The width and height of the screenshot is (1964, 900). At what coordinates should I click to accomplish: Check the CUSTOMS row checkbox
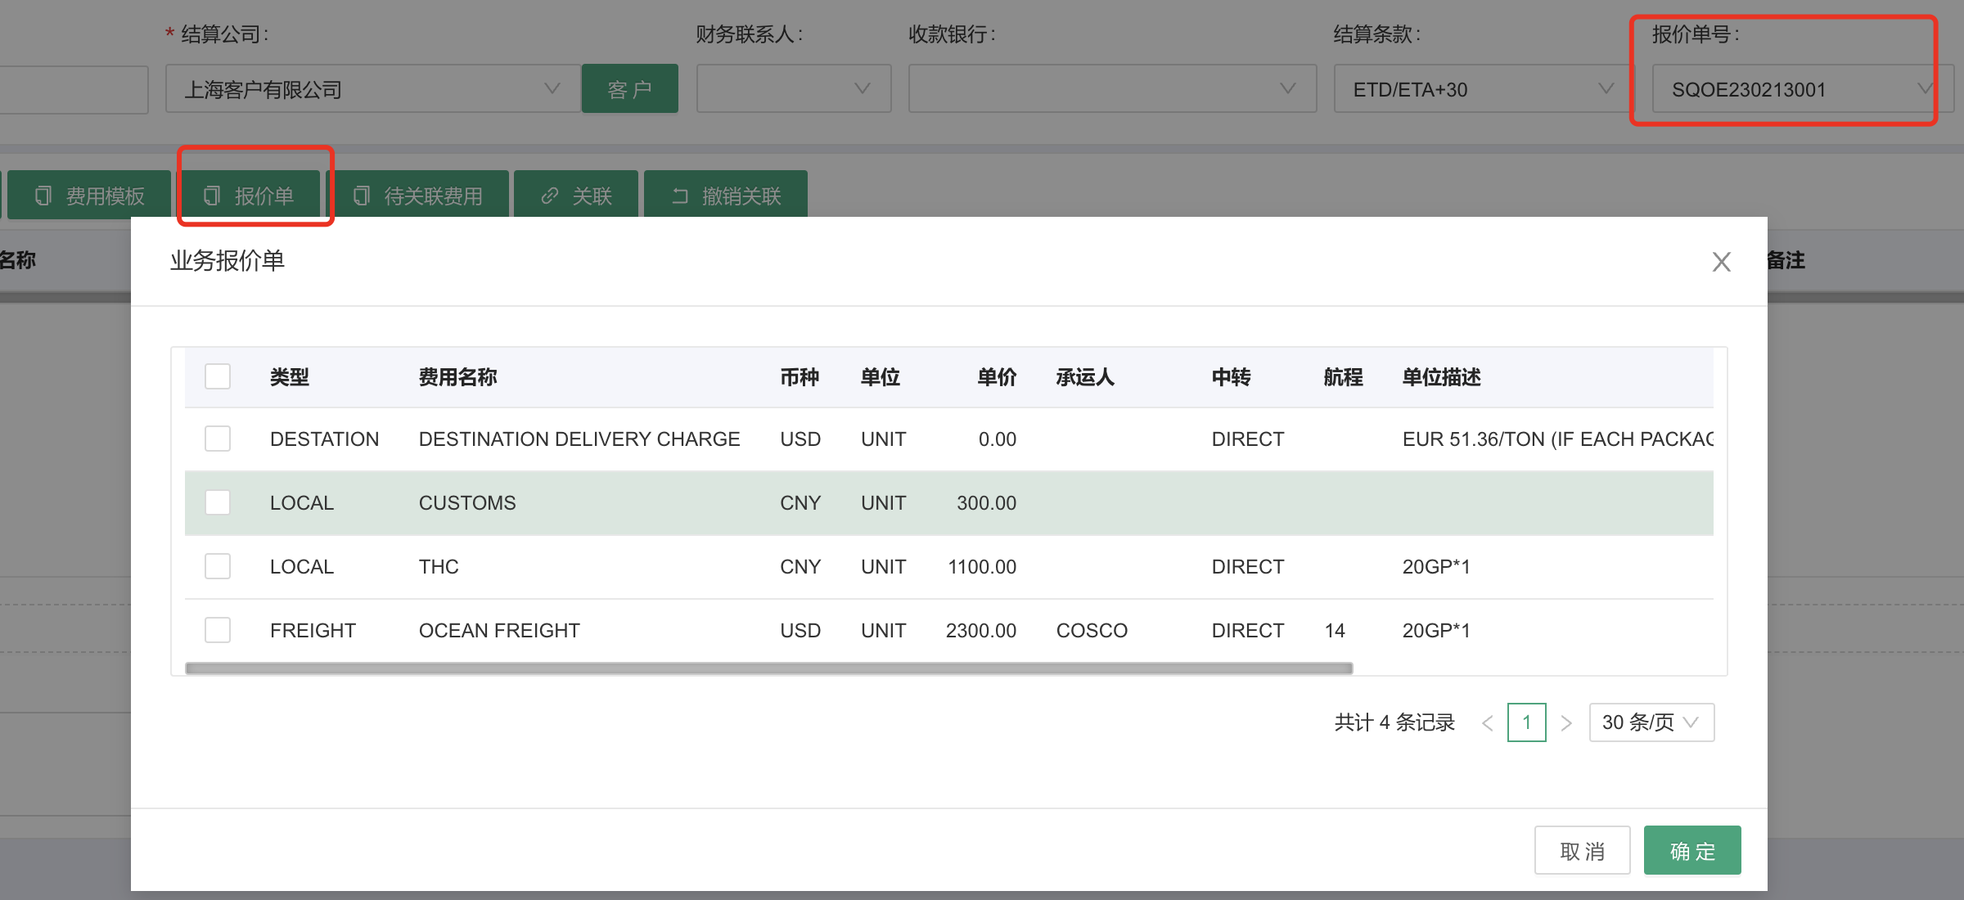218,502
